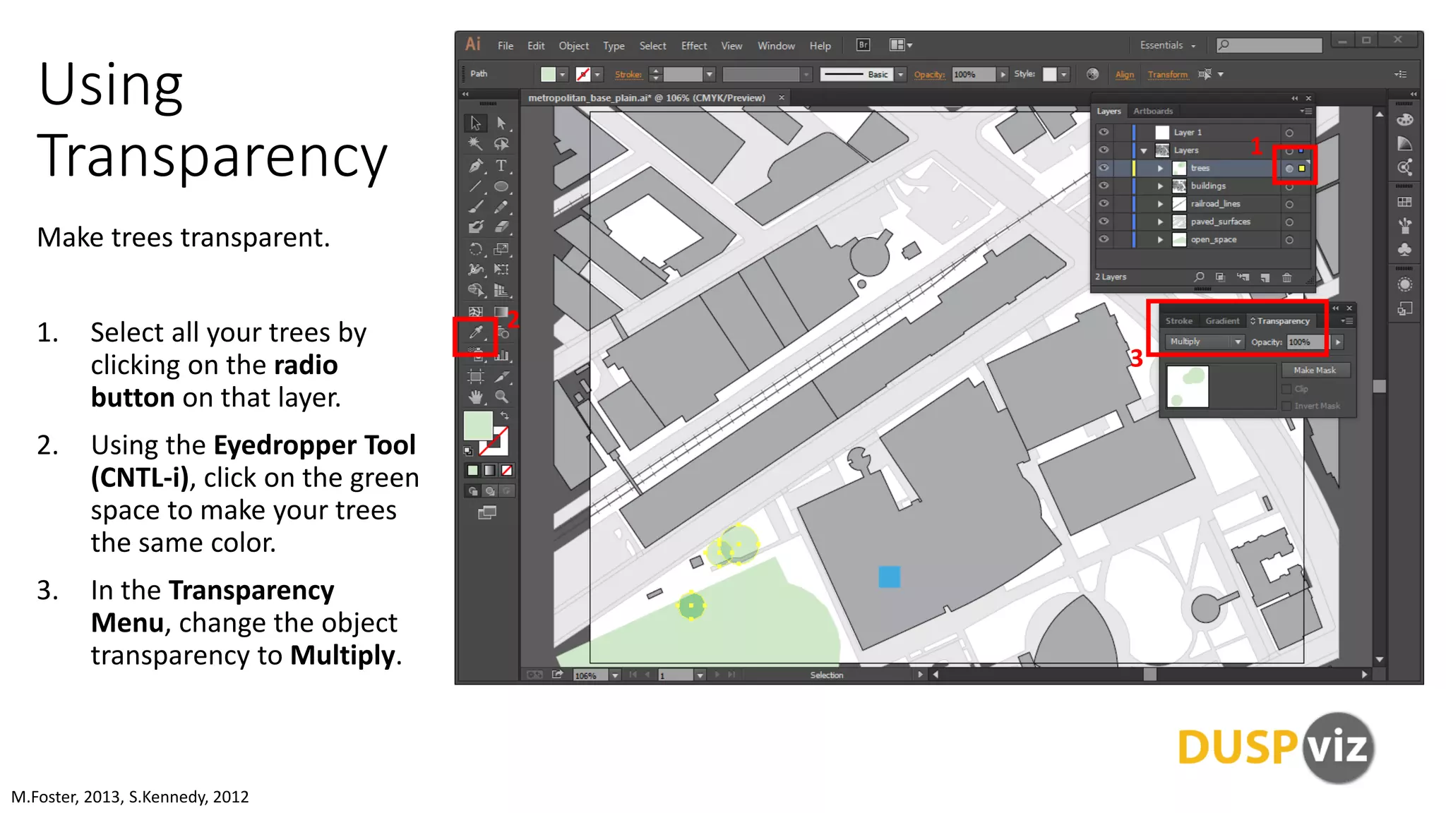Open Adobe Bridge with the Br icon
The height and width of the screenshot is (813, 1446).
pos(863,45)
